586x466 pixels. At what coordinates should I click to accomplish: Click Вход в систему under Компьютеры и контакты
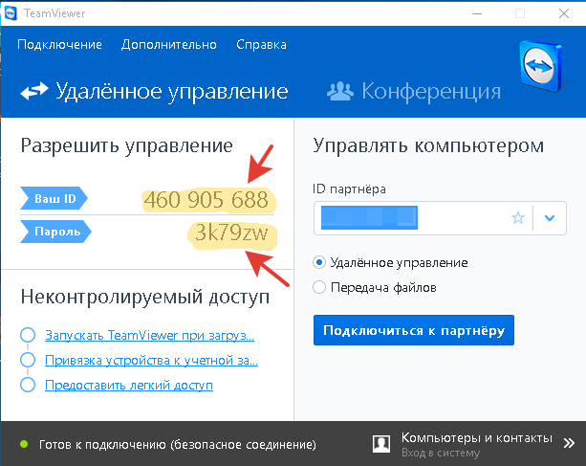(x=441, y=453)
